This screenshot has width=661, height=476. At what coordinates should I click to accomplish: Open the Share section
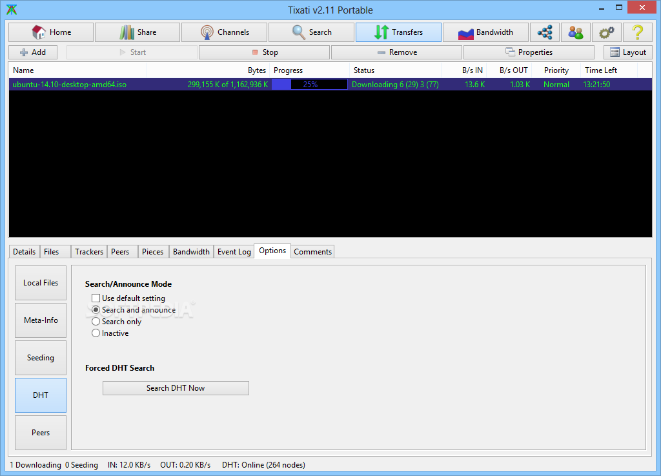137,32
